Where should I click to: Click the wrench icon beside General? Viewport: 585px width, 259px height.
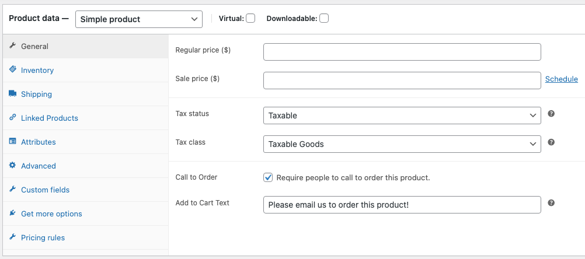(x=13, y=46)
